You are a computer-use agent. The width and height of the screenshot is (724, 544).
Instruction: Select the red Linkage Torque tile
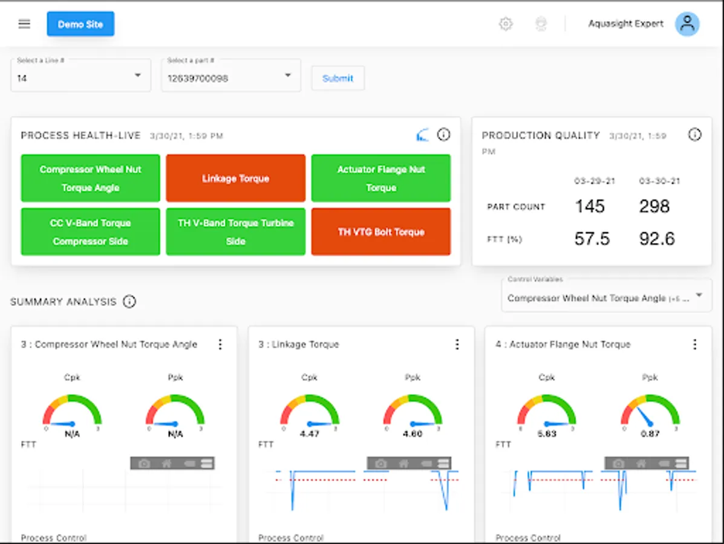click(x=235, y=178)
